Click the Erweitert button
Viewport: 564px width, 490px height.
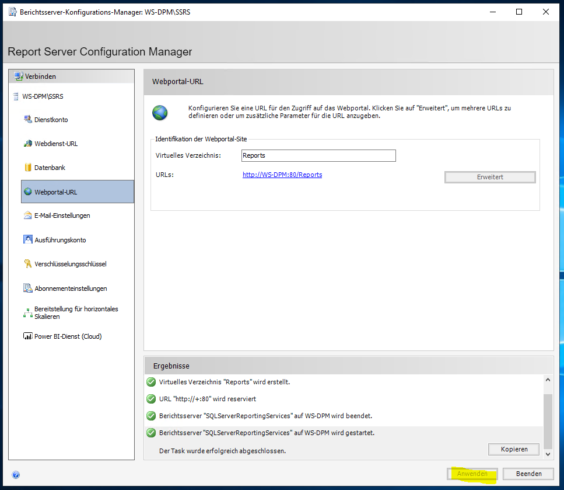(x=490, y=178)
